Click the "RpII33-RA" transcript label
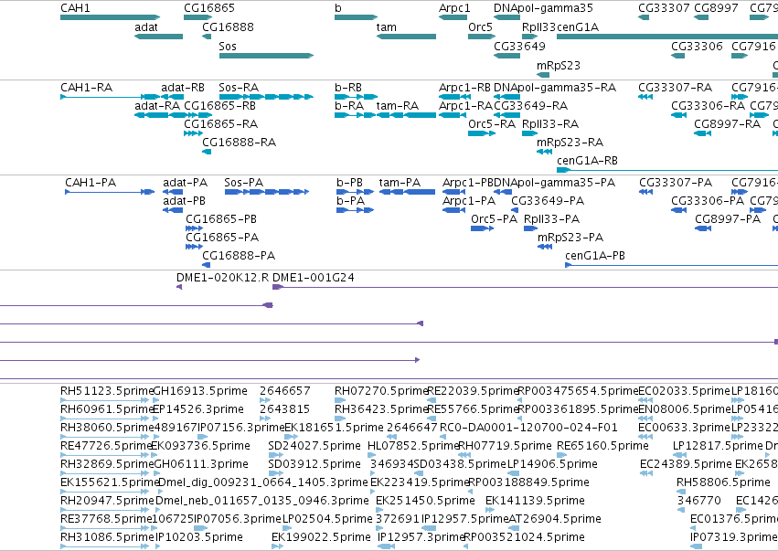 (x=550, y=124)
